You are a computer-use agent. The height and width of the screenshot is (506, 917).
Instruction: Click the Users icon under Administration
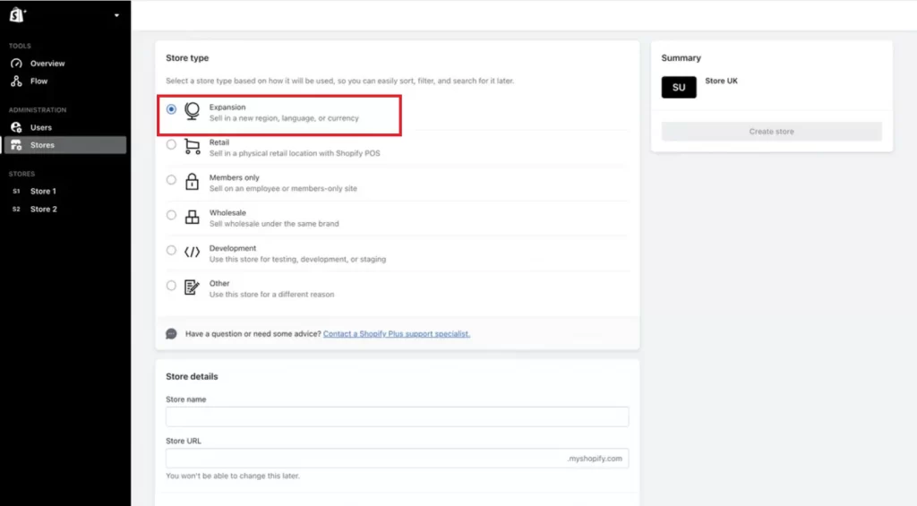tap(16, 127)
